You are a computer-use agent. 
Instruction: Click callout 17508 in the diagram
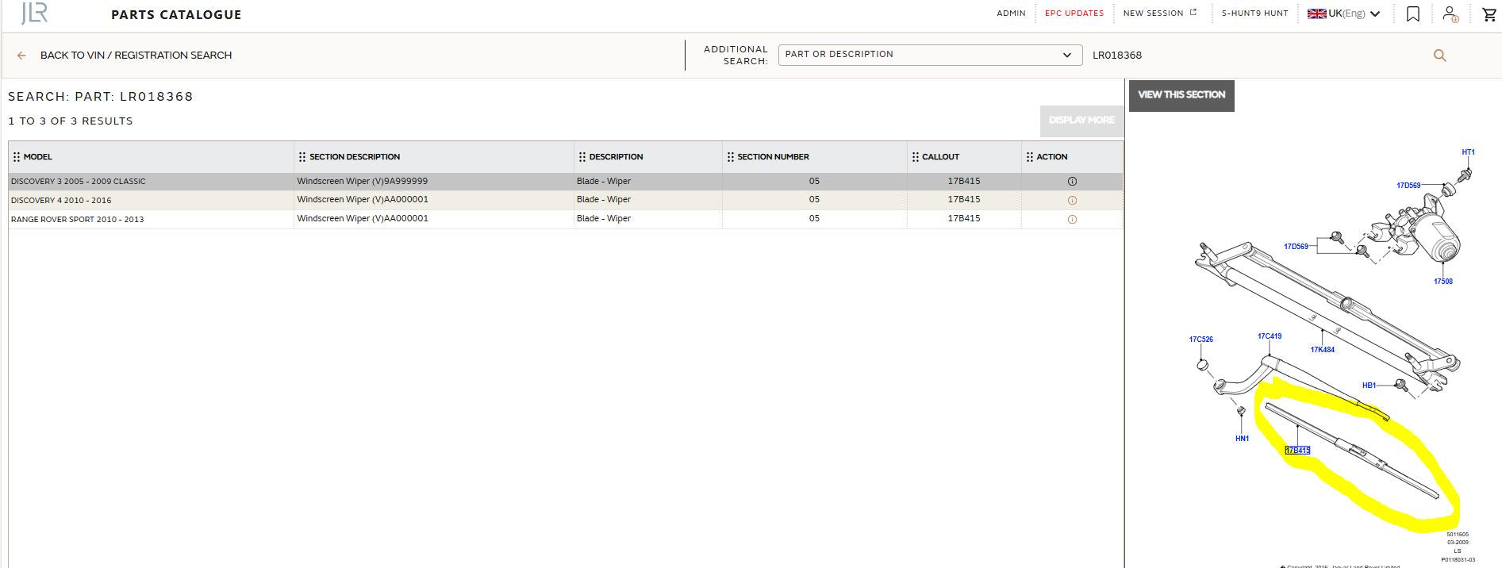(1443, 282)
